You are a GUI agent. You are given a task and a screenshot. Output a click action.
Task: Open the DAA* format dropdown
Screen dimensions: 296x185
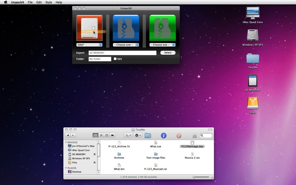point(90,45)
